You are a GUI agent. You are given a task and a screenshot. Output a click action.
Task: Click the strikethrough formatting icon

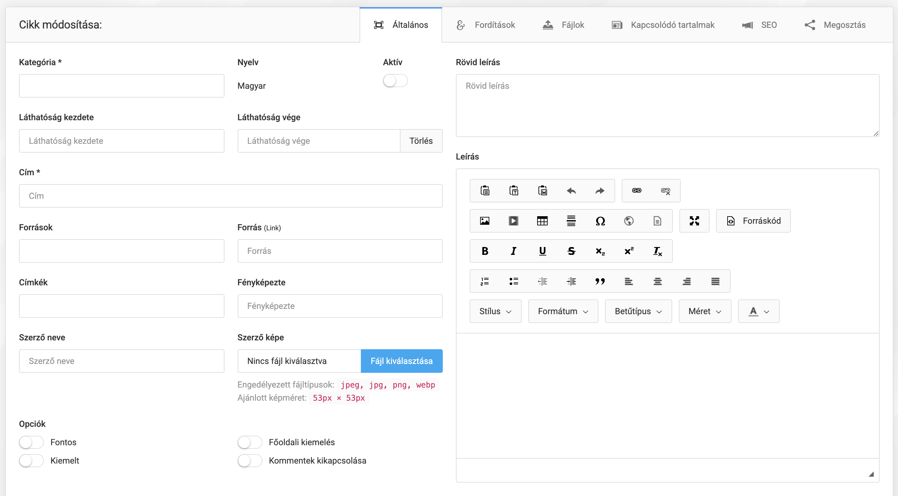571,251
